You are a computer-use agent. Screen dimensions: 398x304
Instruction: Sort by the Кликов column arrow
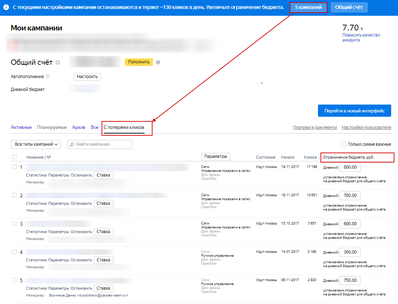(319, 157)
